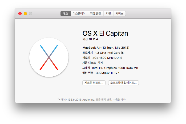Viewport: 186px width, 124px height.
Task: Close the window with the red button
Action: (20, 14)
